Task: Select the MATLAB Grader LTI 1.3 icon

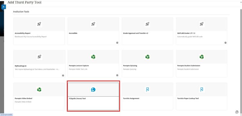Action: (201, 24)
